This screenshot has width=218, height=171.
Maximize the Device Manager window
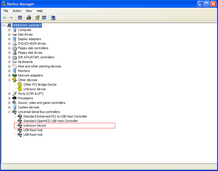tap(207, 4)
